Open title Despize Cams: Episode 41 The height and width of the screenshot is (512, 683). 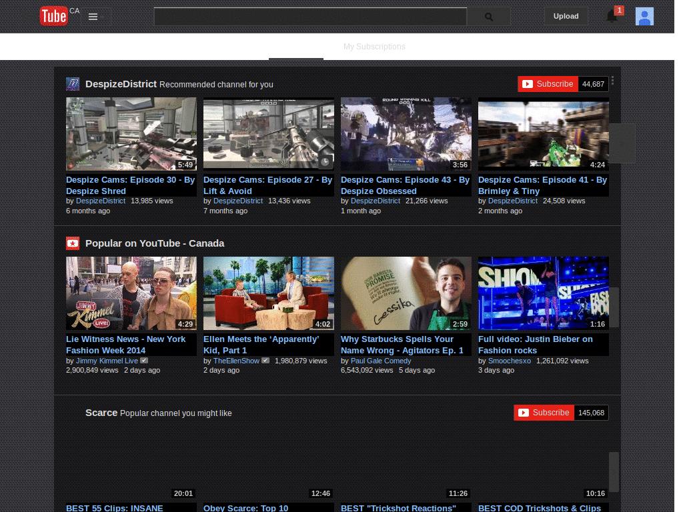pyautogui.click(x=543, y=185)
